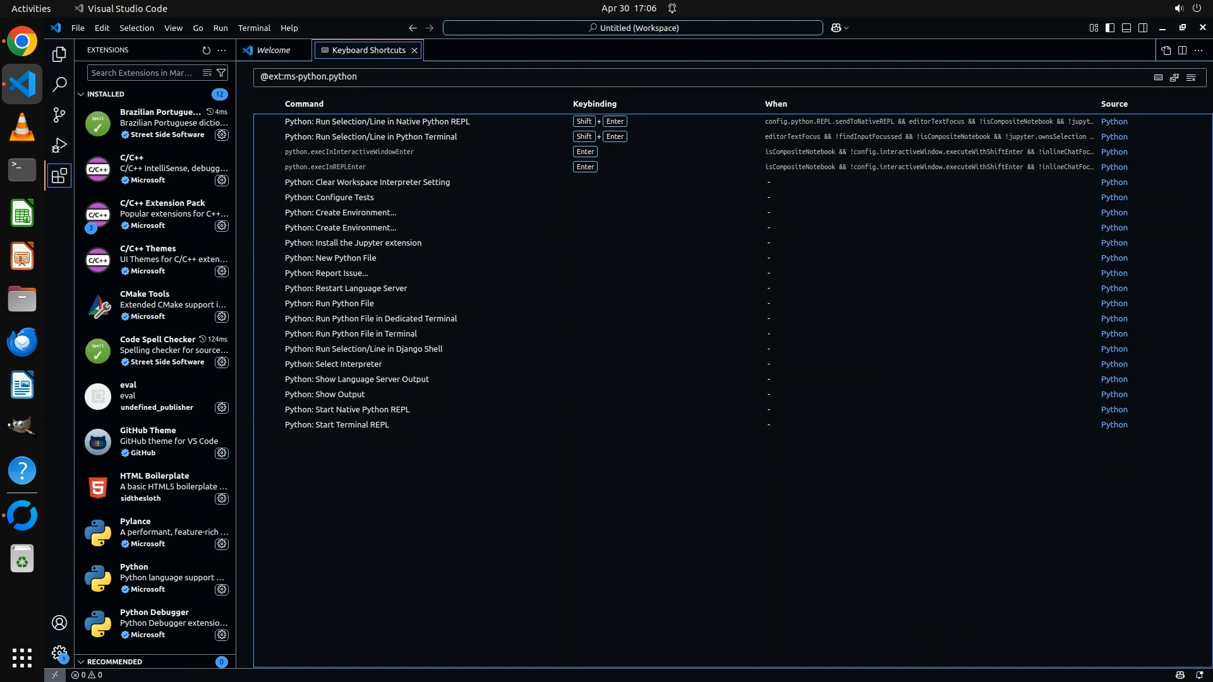Image resolution: width=1213 pixels, height=682 pixels.
Task: Toggle Sort by Precedence in keybindings search
Action: coord(1174,77)
